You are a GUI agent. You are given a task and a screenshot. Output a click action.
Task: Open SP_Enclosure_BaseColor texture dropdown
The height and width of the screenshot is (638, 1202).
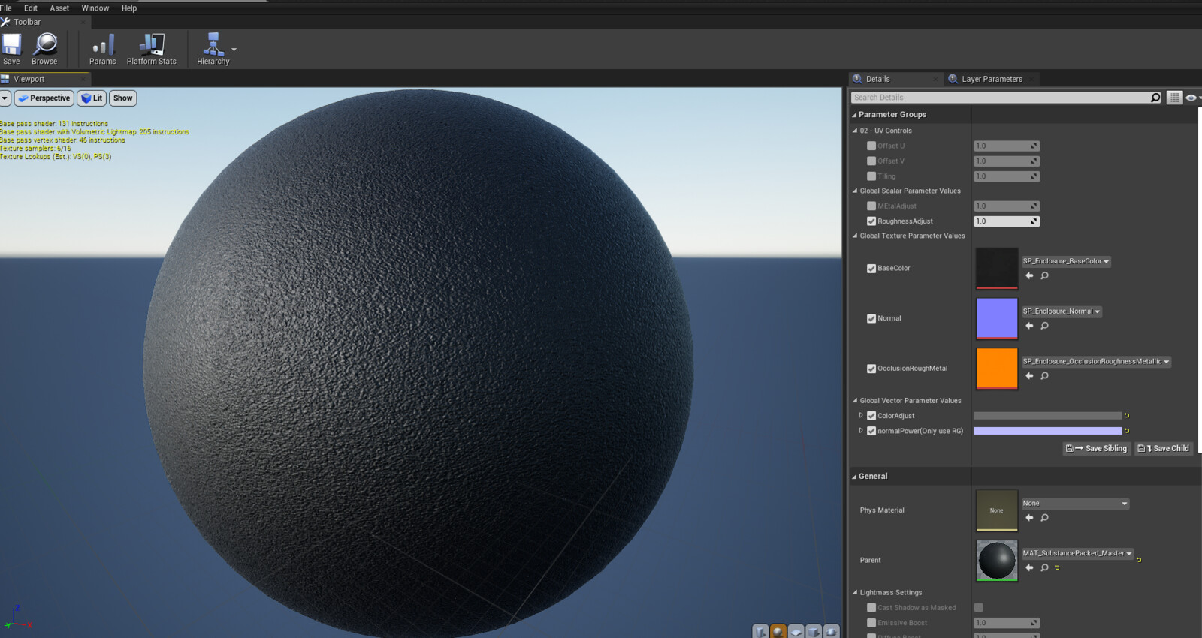click(x=1066, y=261)
